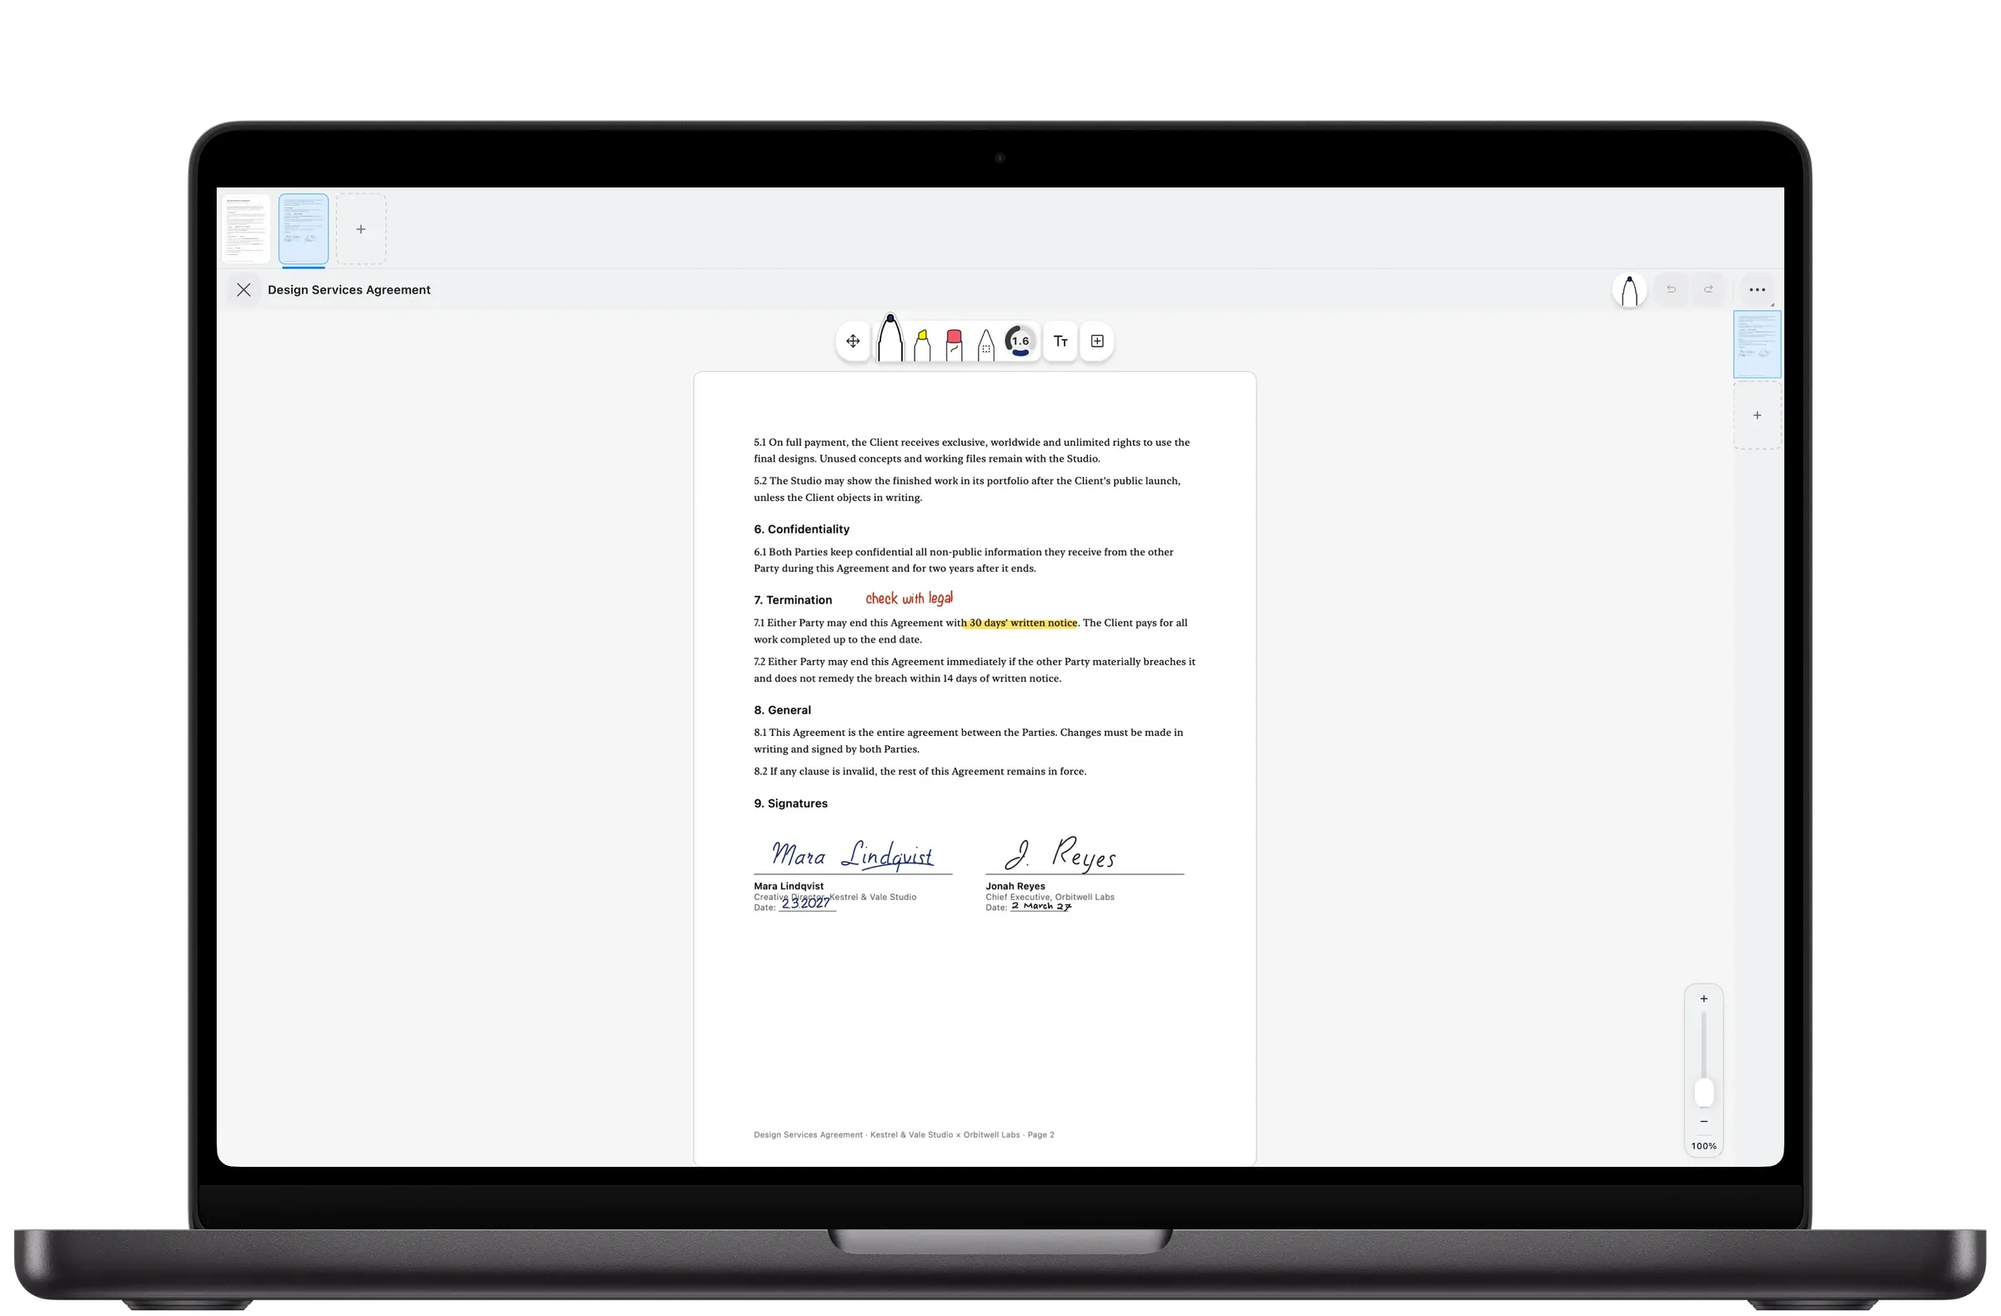This screenshot has width=2001, height=1316.
Task: Click the printed name 'Jonah Reyes'
Action: tap(1016, 887)
